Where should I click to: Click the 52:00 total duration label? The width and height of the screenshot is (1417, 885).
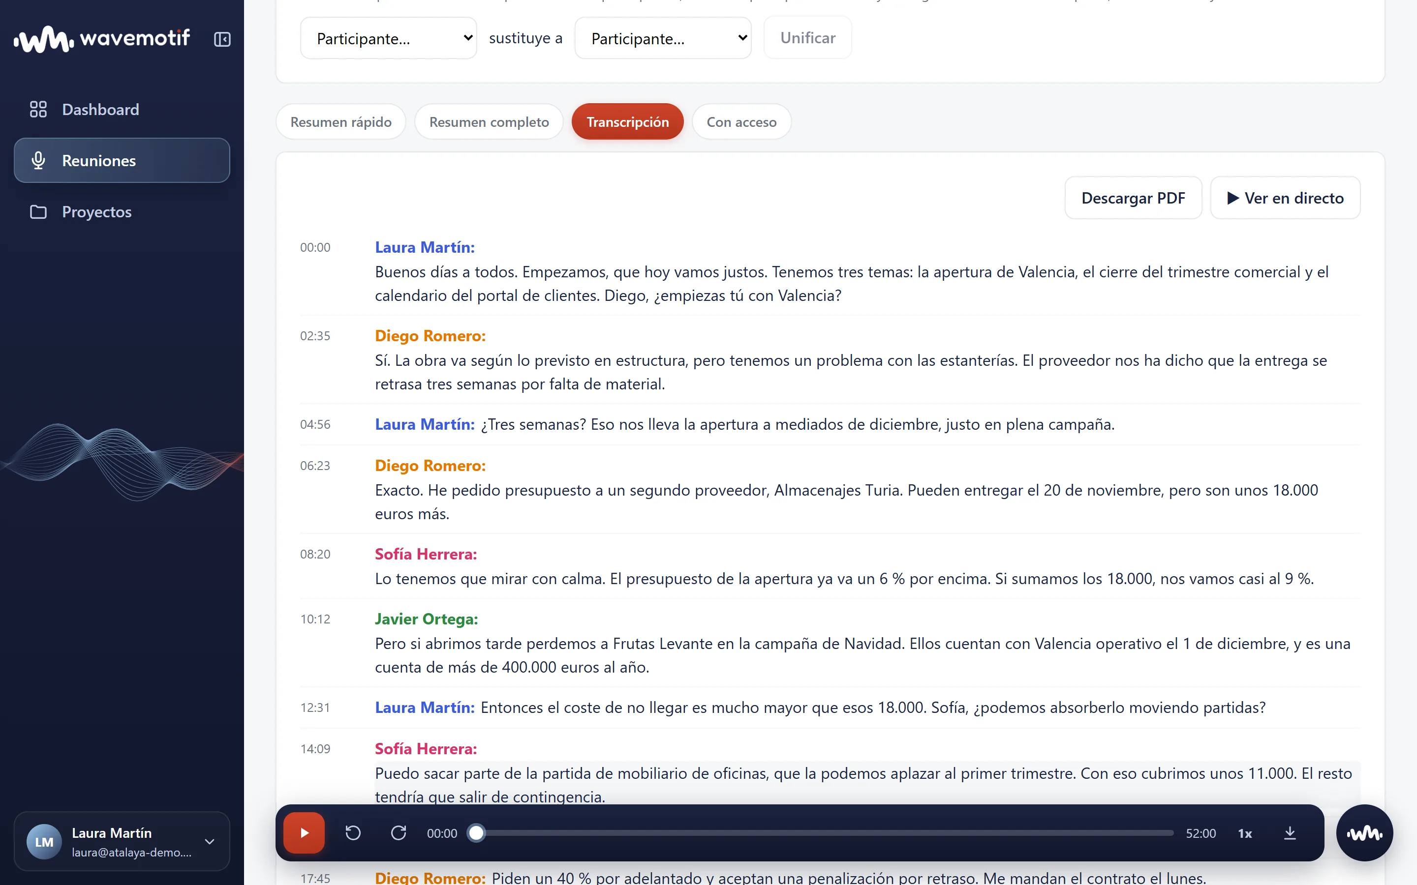(x=1201, y=833)
